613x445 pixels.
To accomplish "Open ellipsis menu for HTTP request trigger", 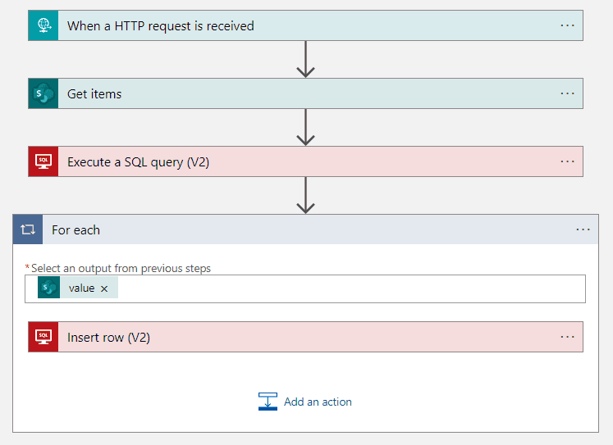I will pyautogui.click(x=567, y=25).
